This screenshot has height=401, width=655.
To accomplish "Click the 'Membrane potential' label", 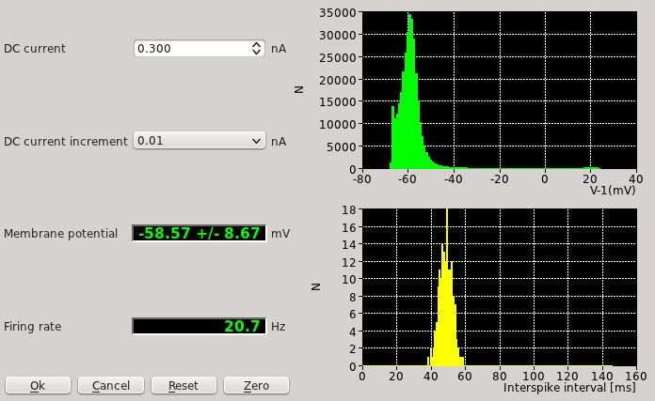I will (x=60, y=234).
